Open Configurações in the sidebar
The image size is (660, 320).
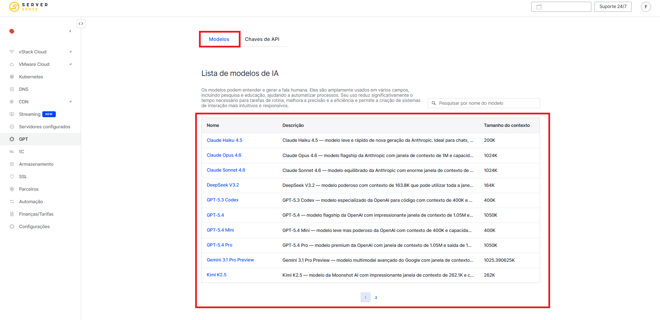34,226
